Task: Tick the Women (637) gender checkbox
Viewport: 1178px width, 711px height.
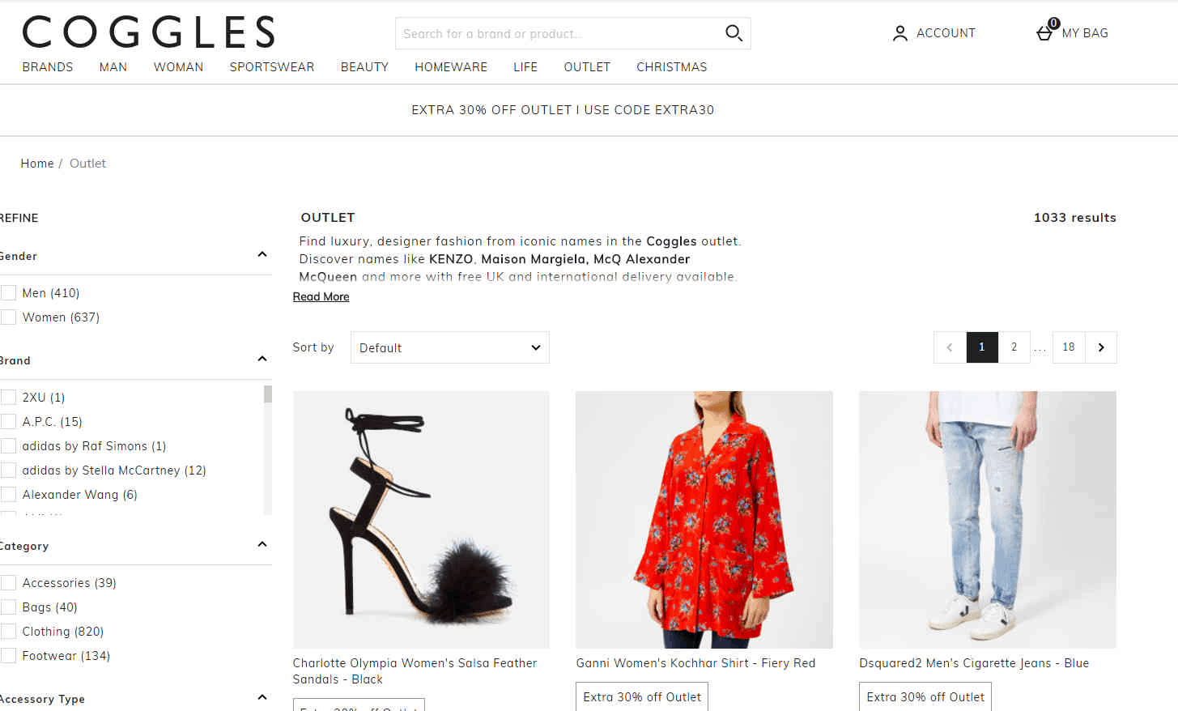Action: coord(9,317)
